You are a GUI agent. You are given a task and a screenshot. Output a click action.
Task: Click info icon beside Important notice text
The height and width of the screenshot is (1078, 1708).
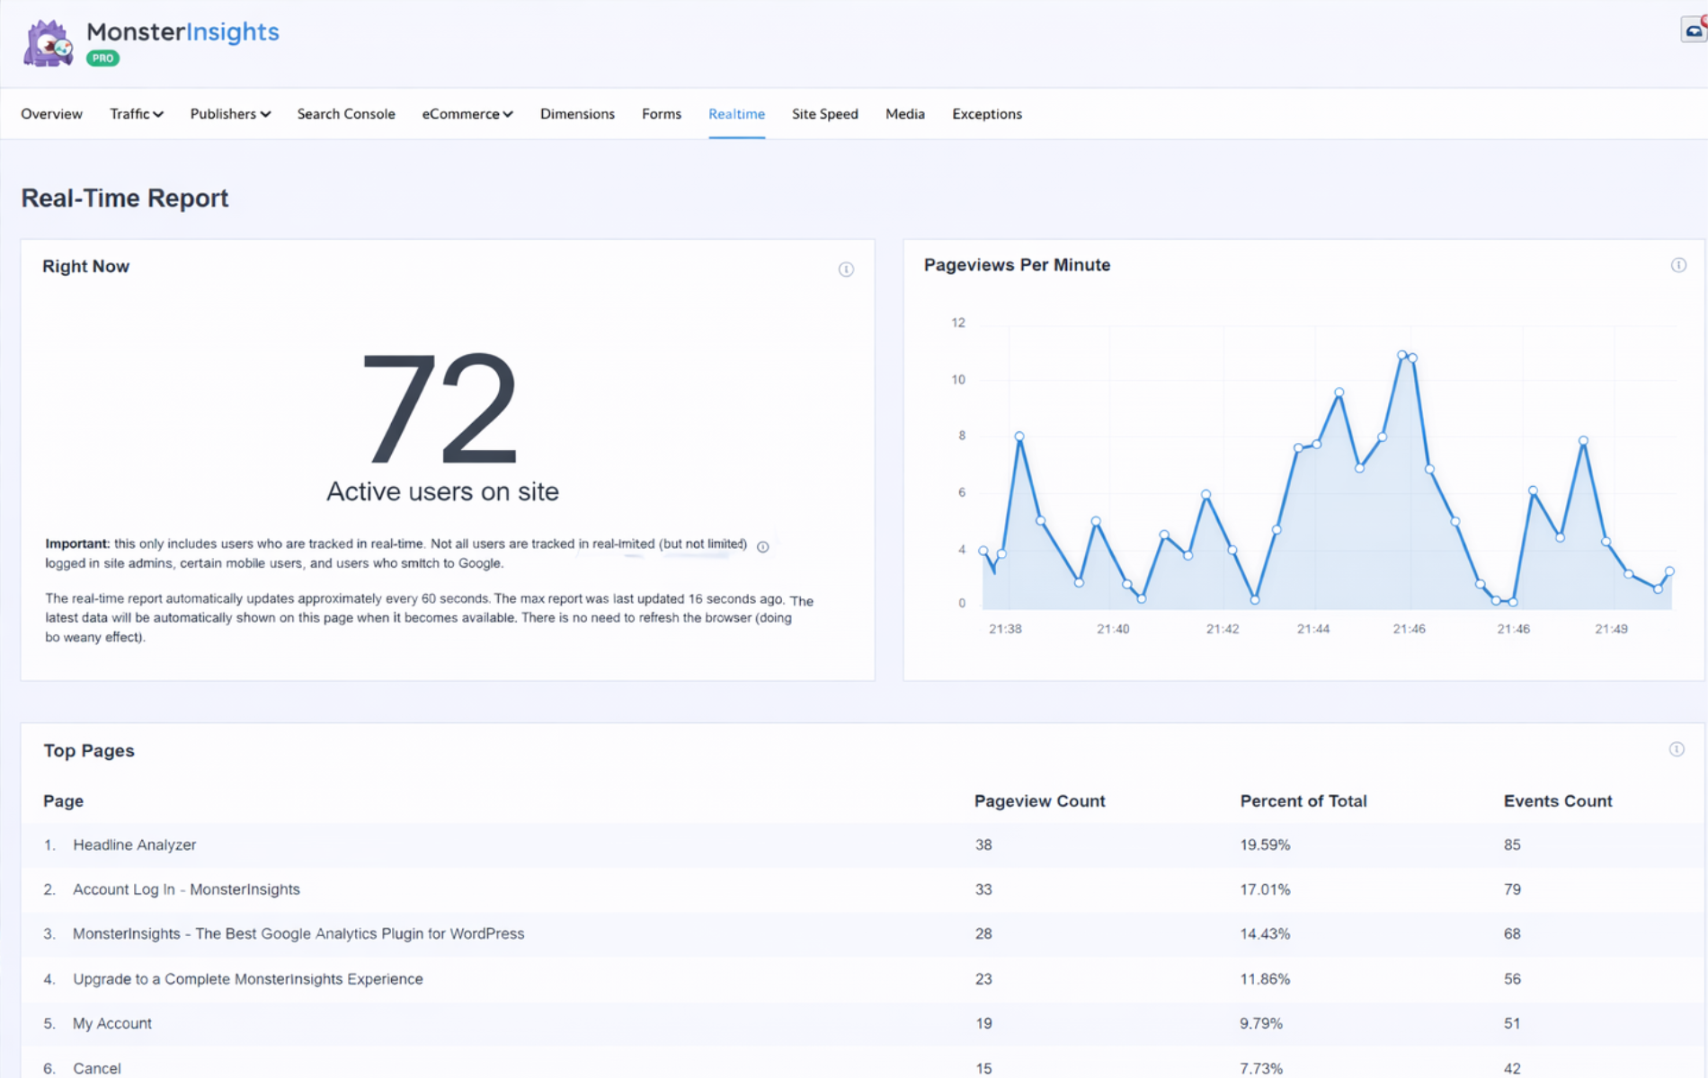coord(763,547)
